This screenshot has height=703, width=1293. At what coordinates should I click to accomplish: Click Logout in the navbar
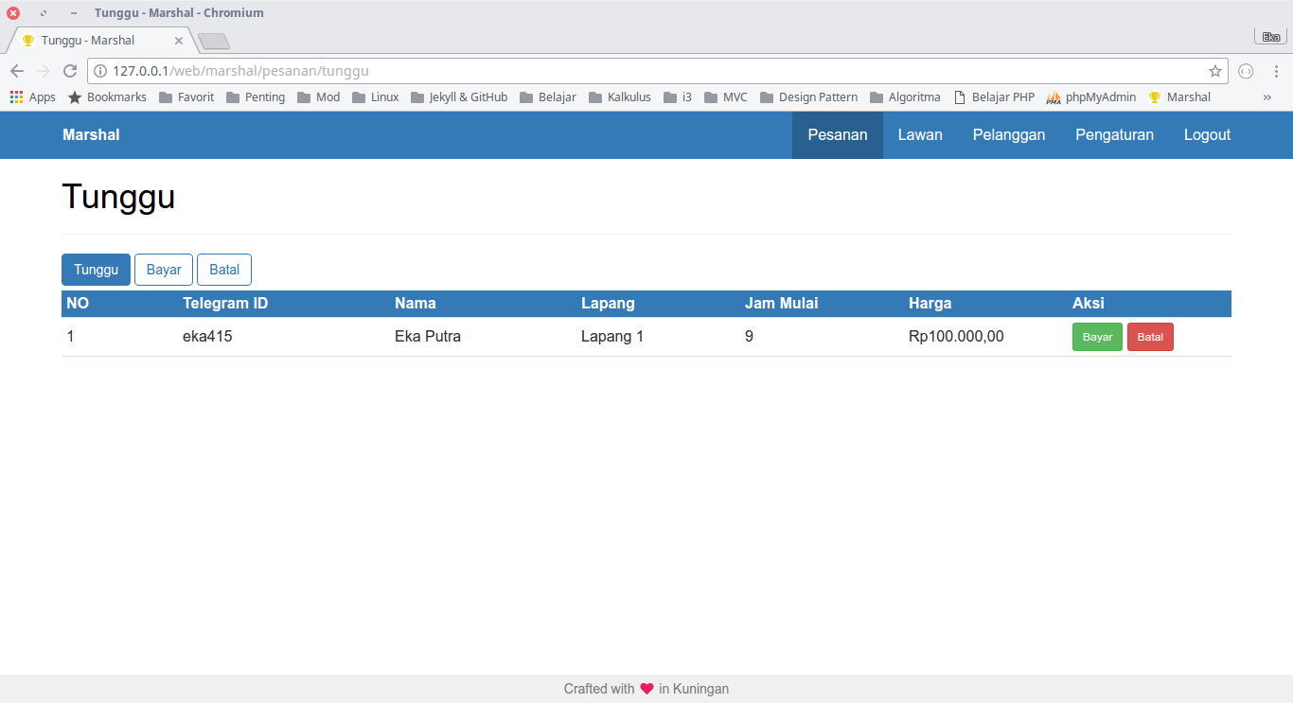[x=1207, y=135]
